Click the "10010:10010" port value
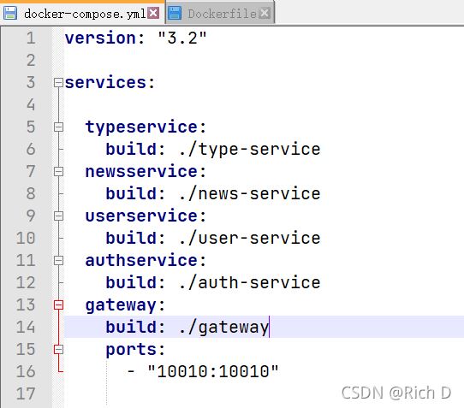464x408 pixels. [213, 371]
